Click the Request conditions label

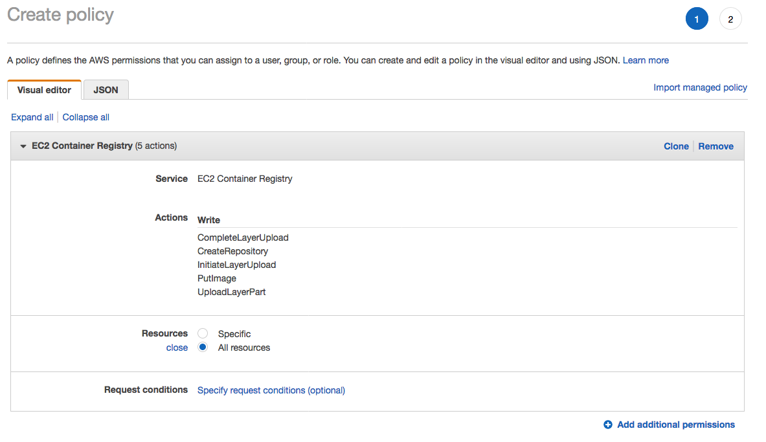coord(146,390)
